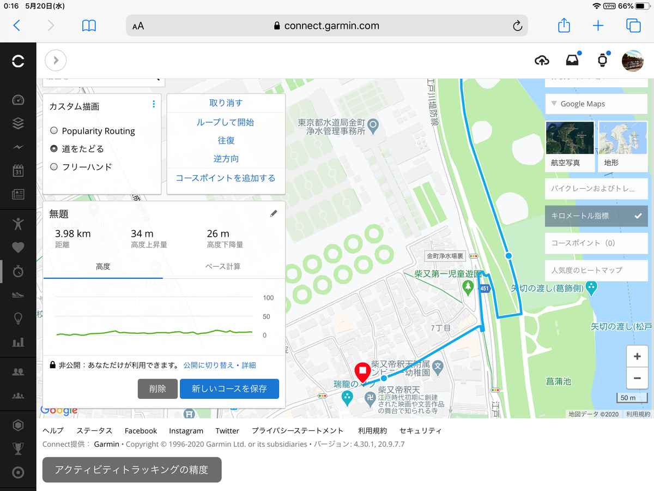Collapse the Google Maps section
Screen dimensions: 654x491
tap(596, 104)
